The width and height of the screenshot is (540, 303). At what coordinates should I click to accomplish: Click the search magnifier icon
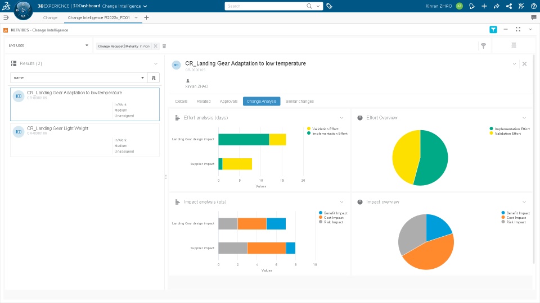(309, 6)
